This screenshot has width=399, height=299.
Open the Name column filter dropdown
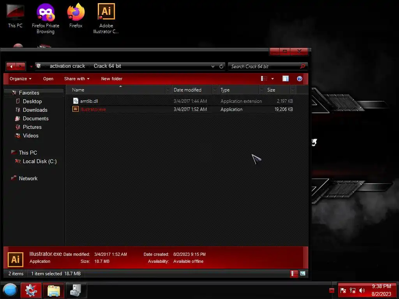click(168, 90)
